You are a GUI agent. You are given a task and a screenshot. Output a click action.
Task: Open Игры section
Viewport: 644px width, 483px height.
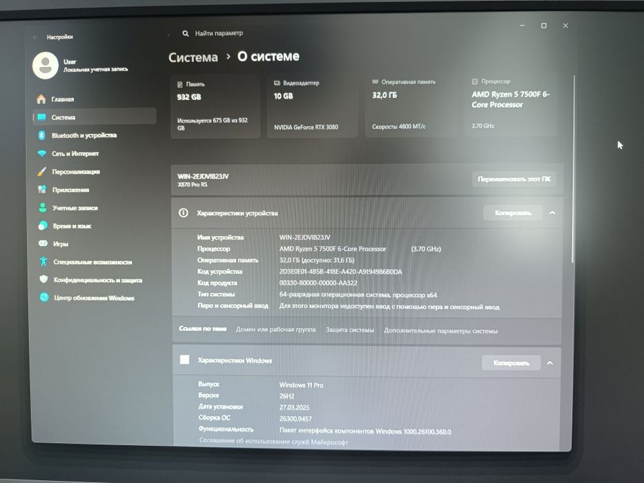point(95,244)
